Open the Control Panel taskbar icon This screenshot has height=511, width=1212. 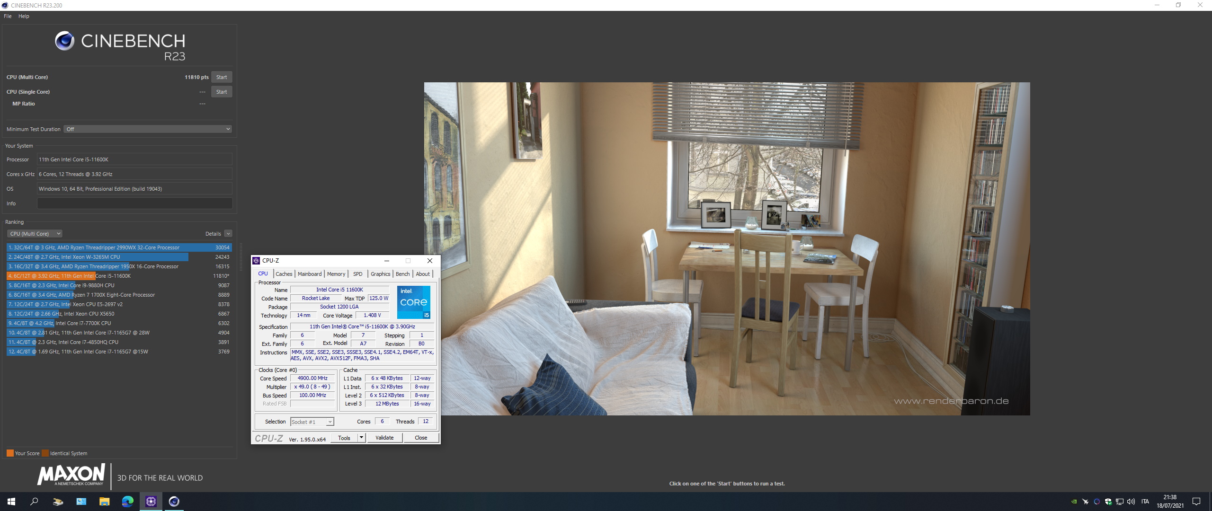tap(81, 502)
